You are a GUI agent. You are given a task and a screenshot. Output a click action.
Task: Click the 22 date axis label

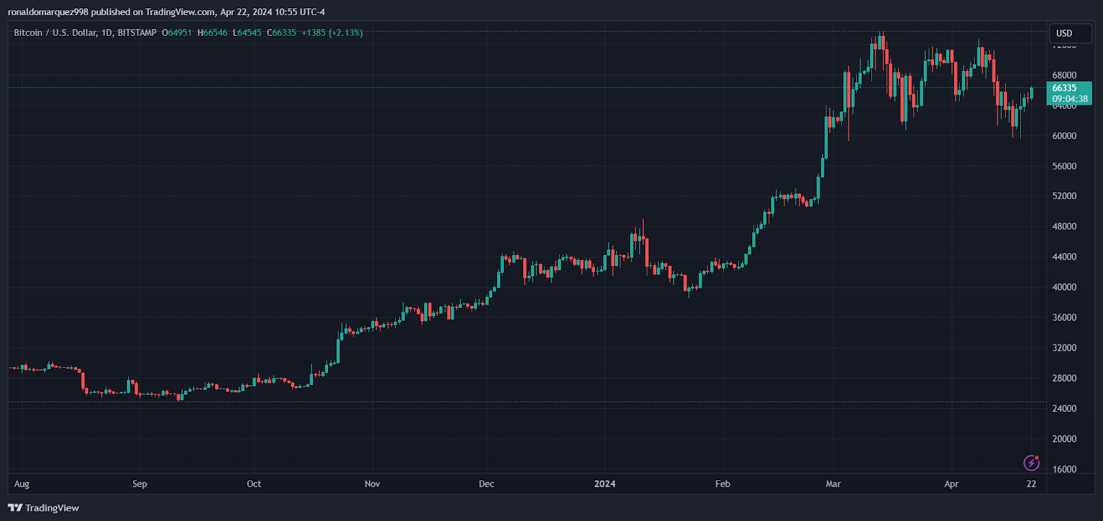pyautogui.click(x=1031, y=484)
